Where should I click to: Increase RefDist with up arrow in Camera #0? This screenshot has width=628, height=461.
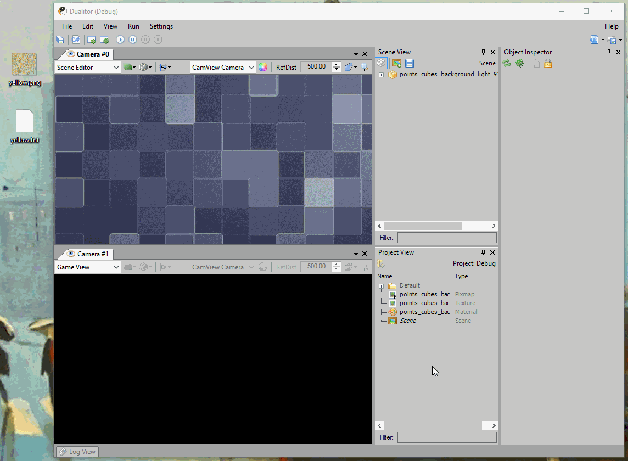[337, 64]
